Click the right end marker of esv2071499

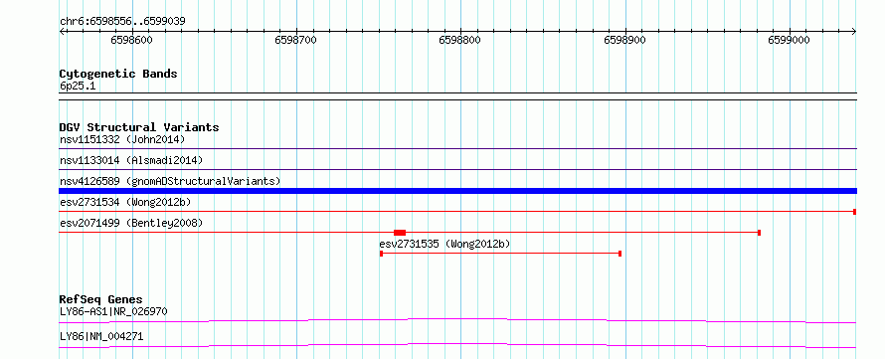(x=759, y=233)
